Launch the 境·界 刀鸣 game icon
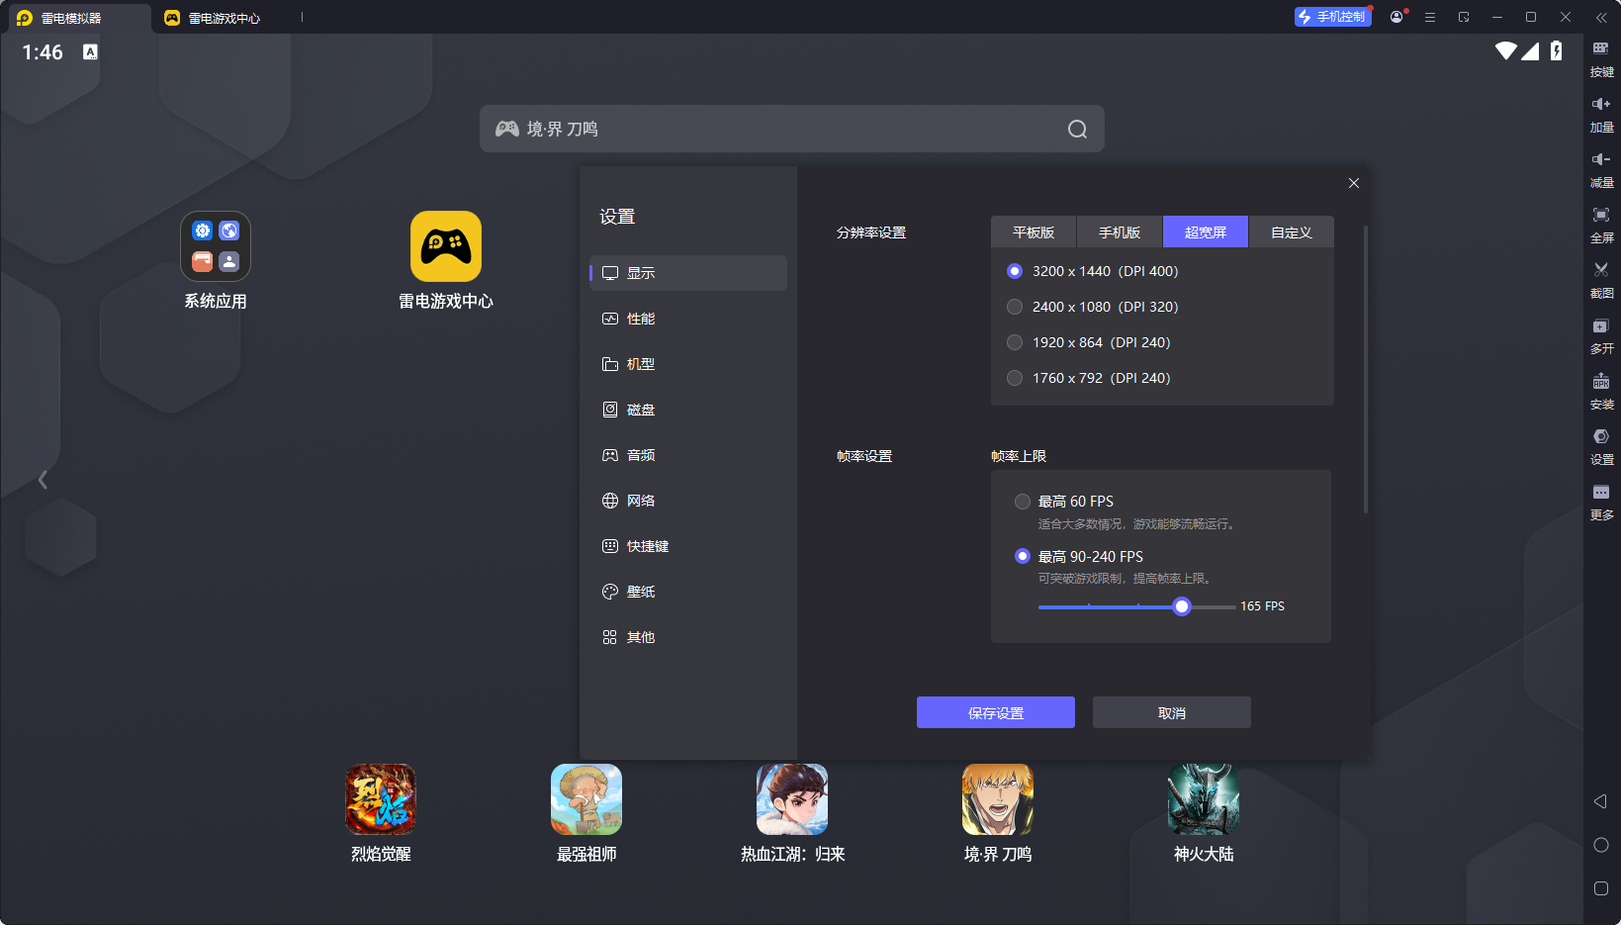The image size is (1621, 925). pos(998,799)
